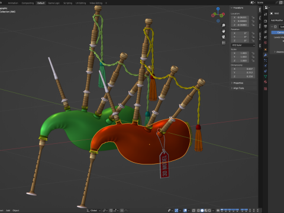This screenshot has height=213, width=284.
Task: Click the Scale Z value field
Action: point(240,60)
